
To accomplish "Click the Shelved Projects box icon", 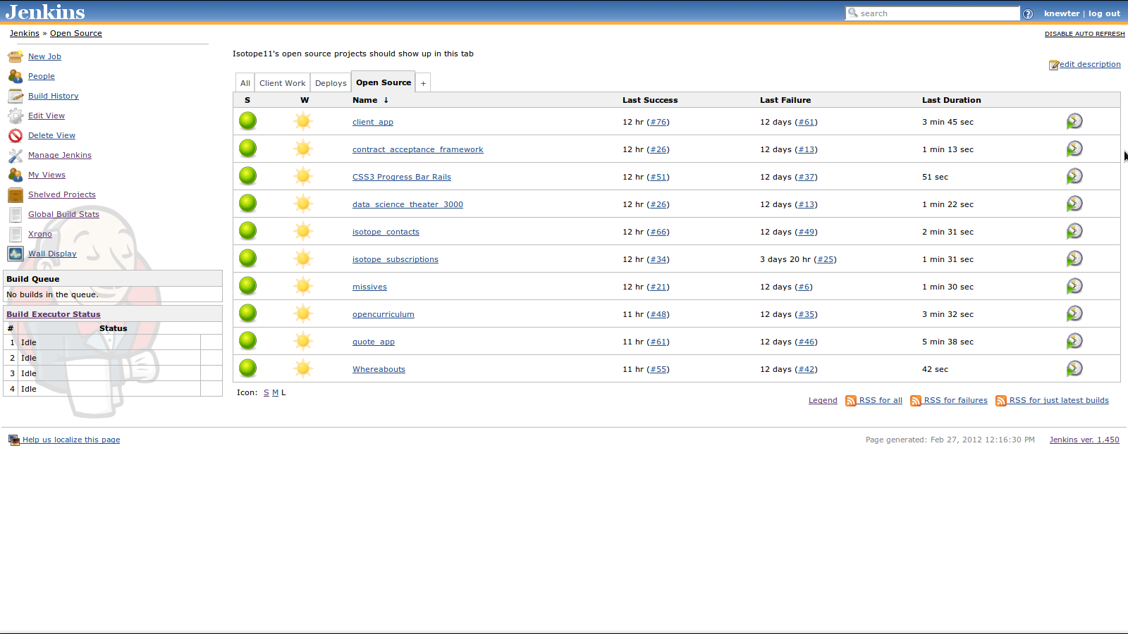I will (x=16, y=194).
